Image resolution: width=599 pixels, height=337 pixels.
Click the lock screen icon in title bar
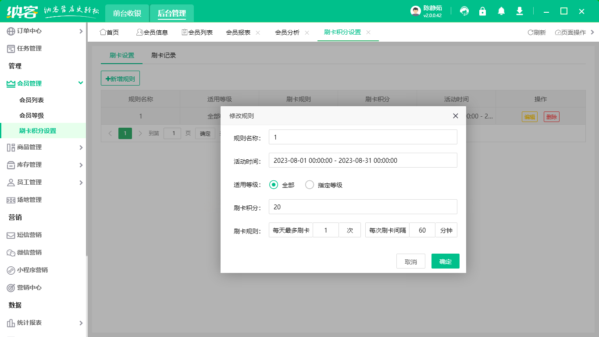(x=482, y=11)
